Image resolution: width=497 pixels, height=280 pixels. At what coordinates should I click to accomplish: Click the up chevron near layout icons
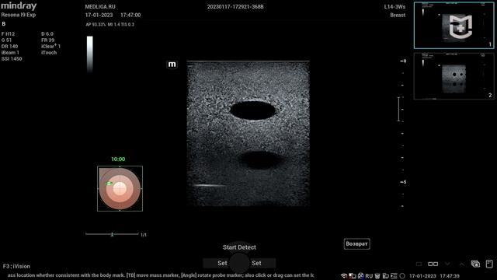[461, 264]
